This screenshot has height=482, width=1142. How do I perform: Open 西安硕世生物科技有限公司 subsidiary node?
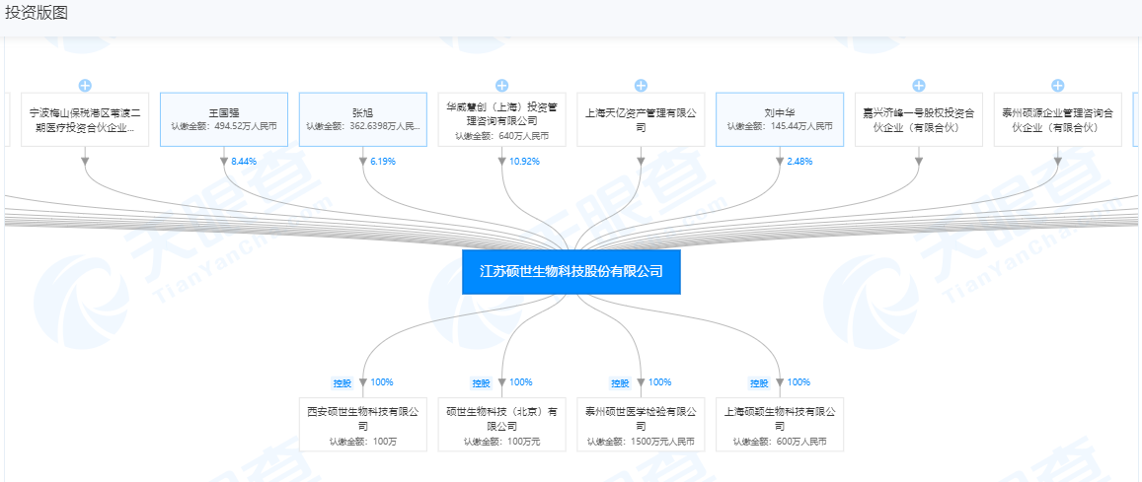click(362, 424)
